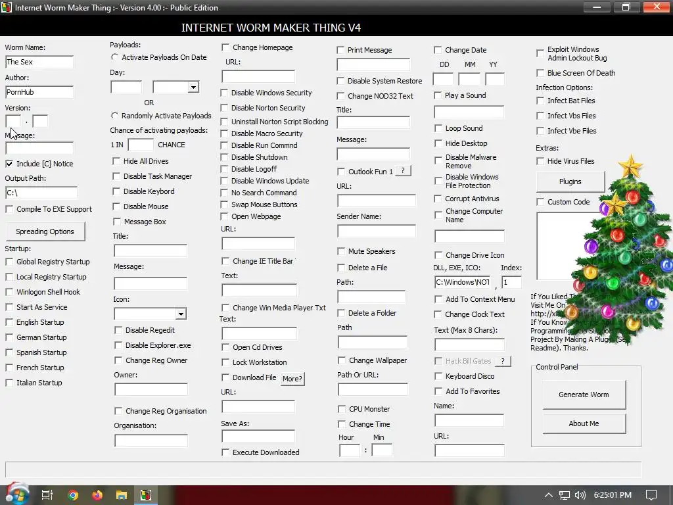673x505 pixels.
Task: Expand the Message Box Icon dropdown
Action: [x=181, y=314]
